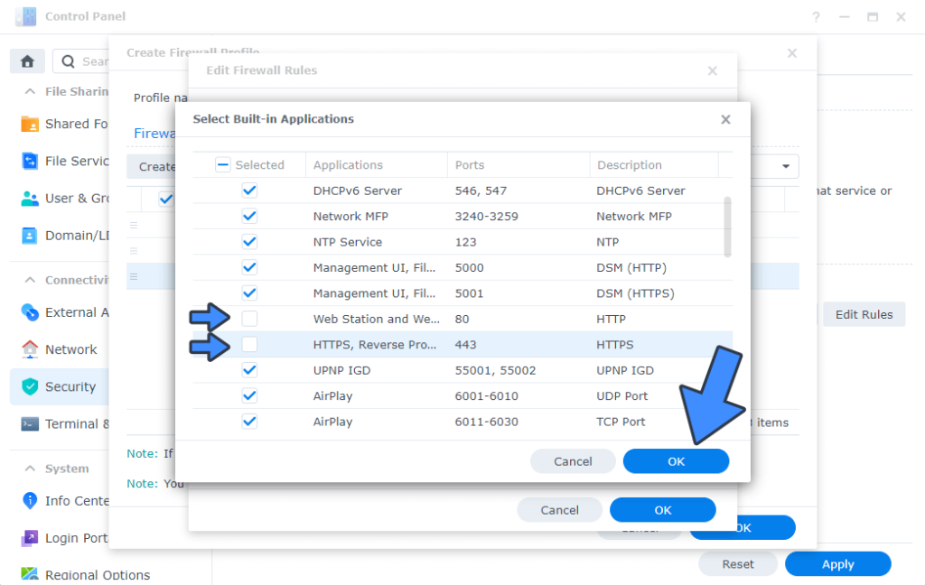This screenshot has height=585, width=925.
Task: Click the Home icon above the sidebar
Action: click(26, 60)
